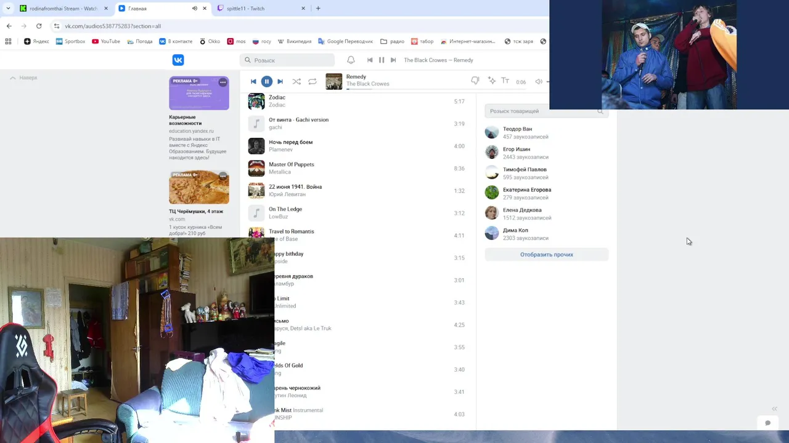Open the apps grid in bookmarks bar

8,41
